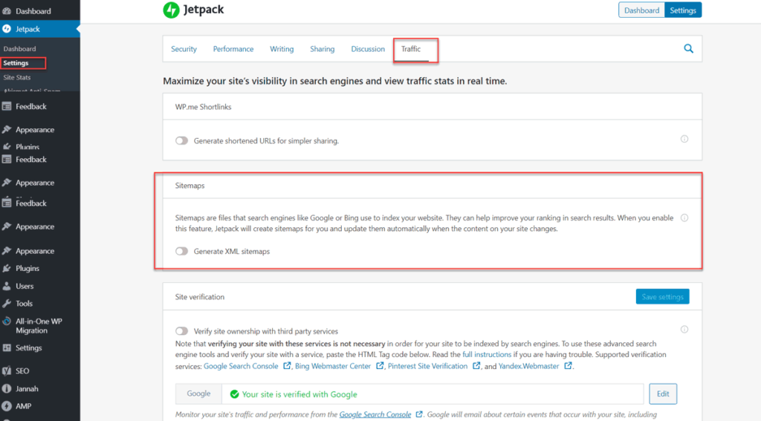
Task: Click the SEO icon in the sidebar
Action: [7, 371]
